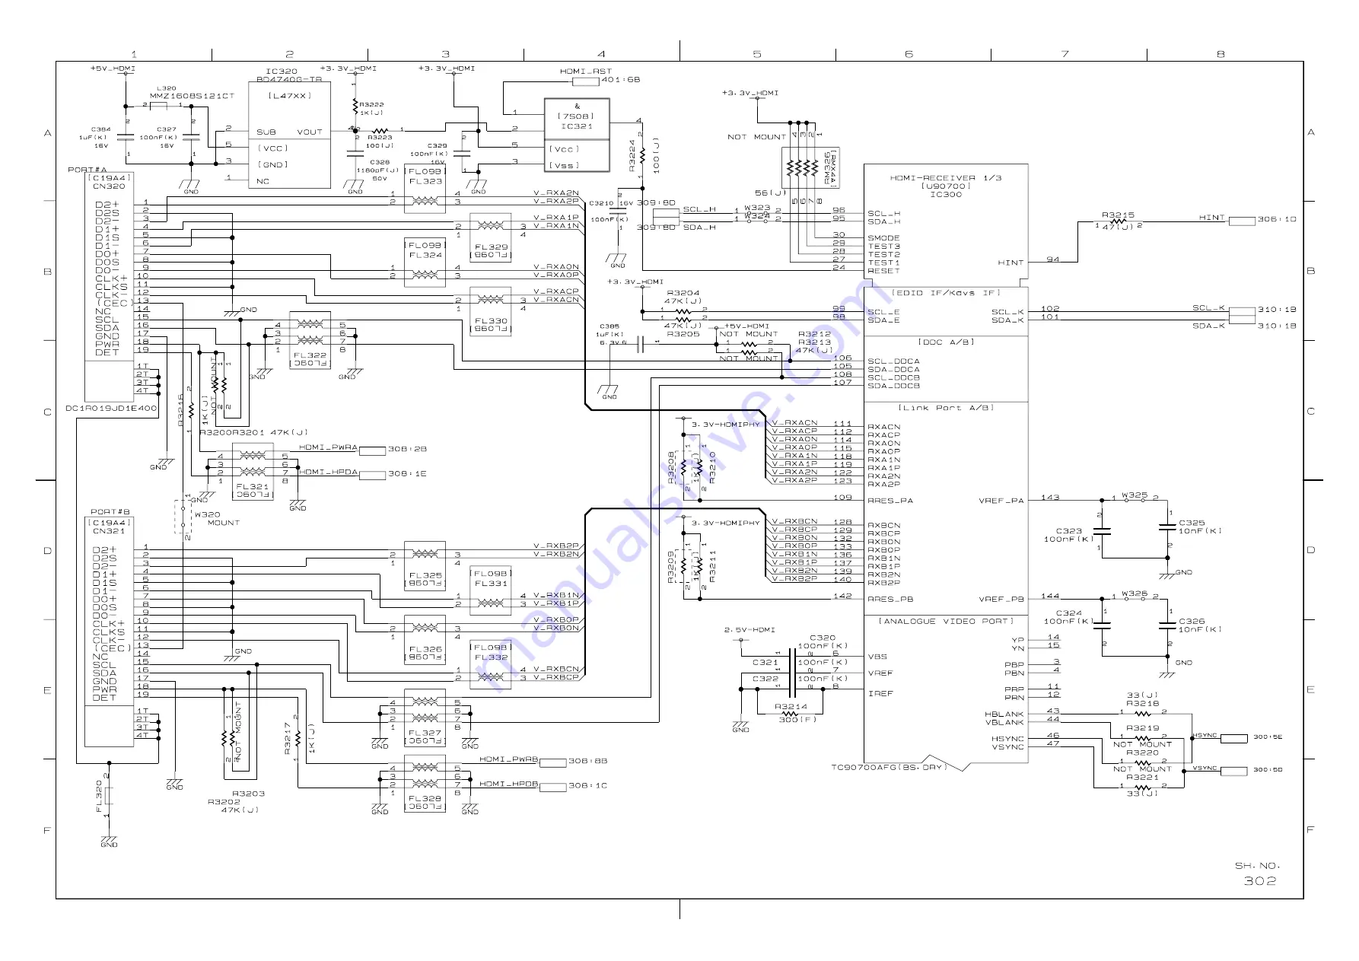Select the FL327 filter label
The image size is (1359, 961).
click(425, 733)
